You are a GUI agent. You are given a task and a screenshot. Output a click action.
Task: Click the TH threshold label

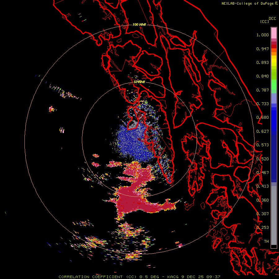[266, 241]
